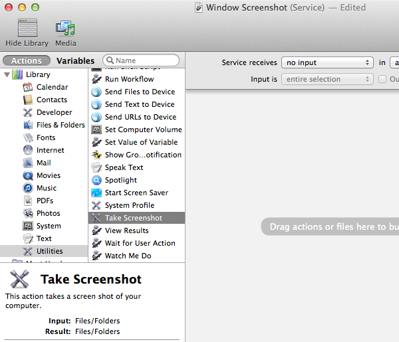Open the application dropdown after 'in'
The width and height of the screenshot is (399, 342).
pyautogui.click(x=394, y=62)
